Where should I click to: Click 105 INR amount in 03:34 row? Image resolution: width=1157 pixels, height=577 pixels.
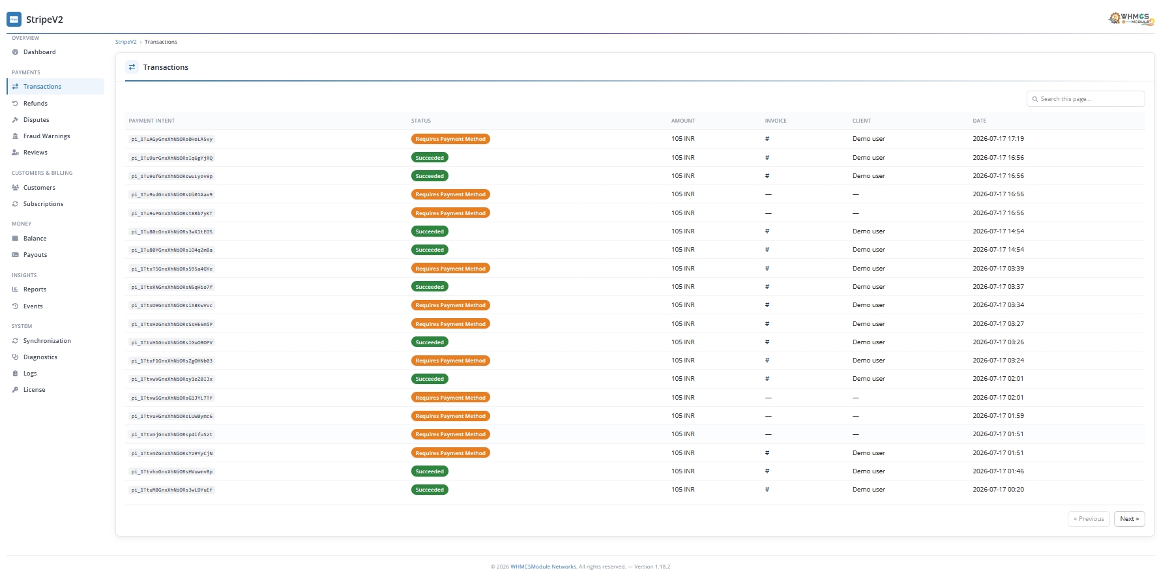tap(683, 305)
